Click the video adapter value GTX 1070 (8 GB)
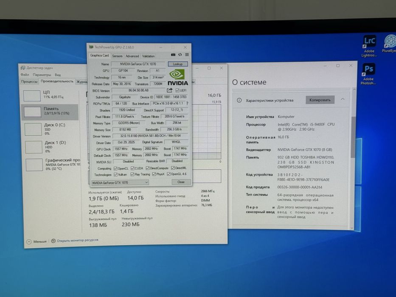Viewport: 396px width, 297px height. point(305,150)
